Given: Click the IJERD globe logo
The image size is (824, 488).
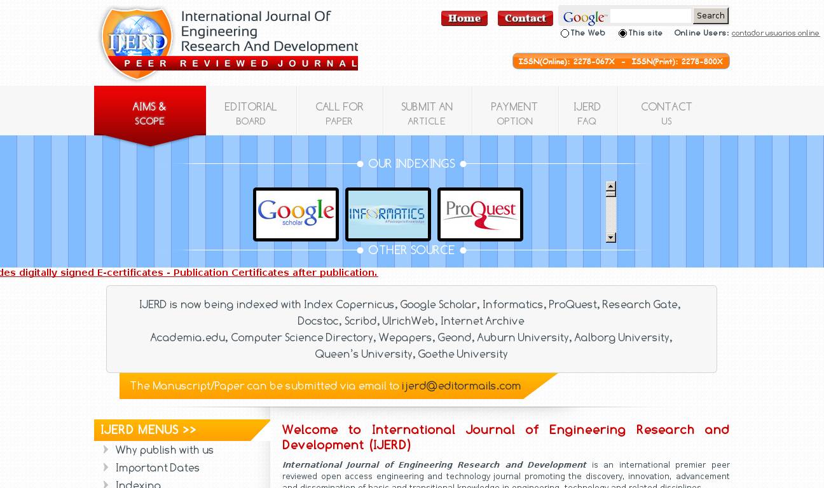Looking at the screenshot, I should (x=137, y=42).
